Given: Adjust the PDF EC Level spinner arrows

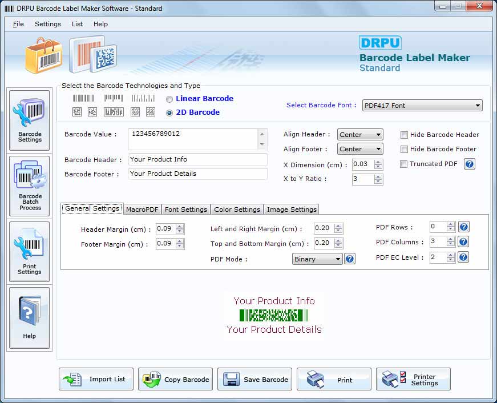Looking at the screenshot, I should pos(451,257).
